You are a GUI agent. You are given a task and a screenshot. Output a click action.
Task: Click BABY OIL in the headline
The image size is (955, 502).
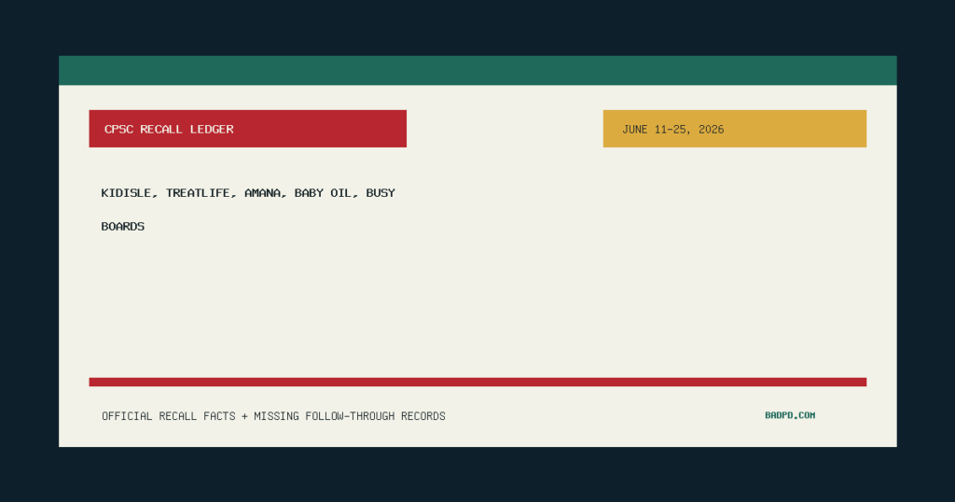323,193
